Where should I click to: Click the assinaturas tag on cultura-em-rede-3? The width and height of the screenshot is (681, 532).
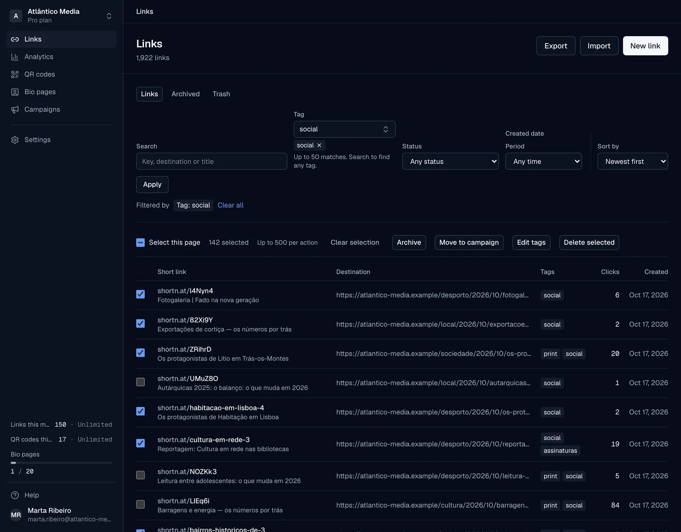[560, 451]
